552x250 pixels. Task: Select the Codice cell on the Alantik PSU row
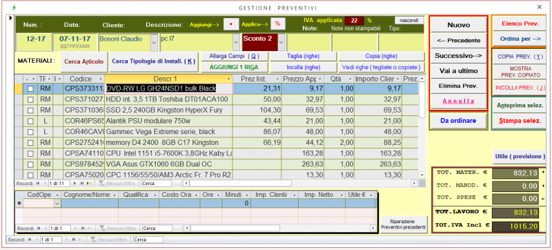click(x=83, y=121)
